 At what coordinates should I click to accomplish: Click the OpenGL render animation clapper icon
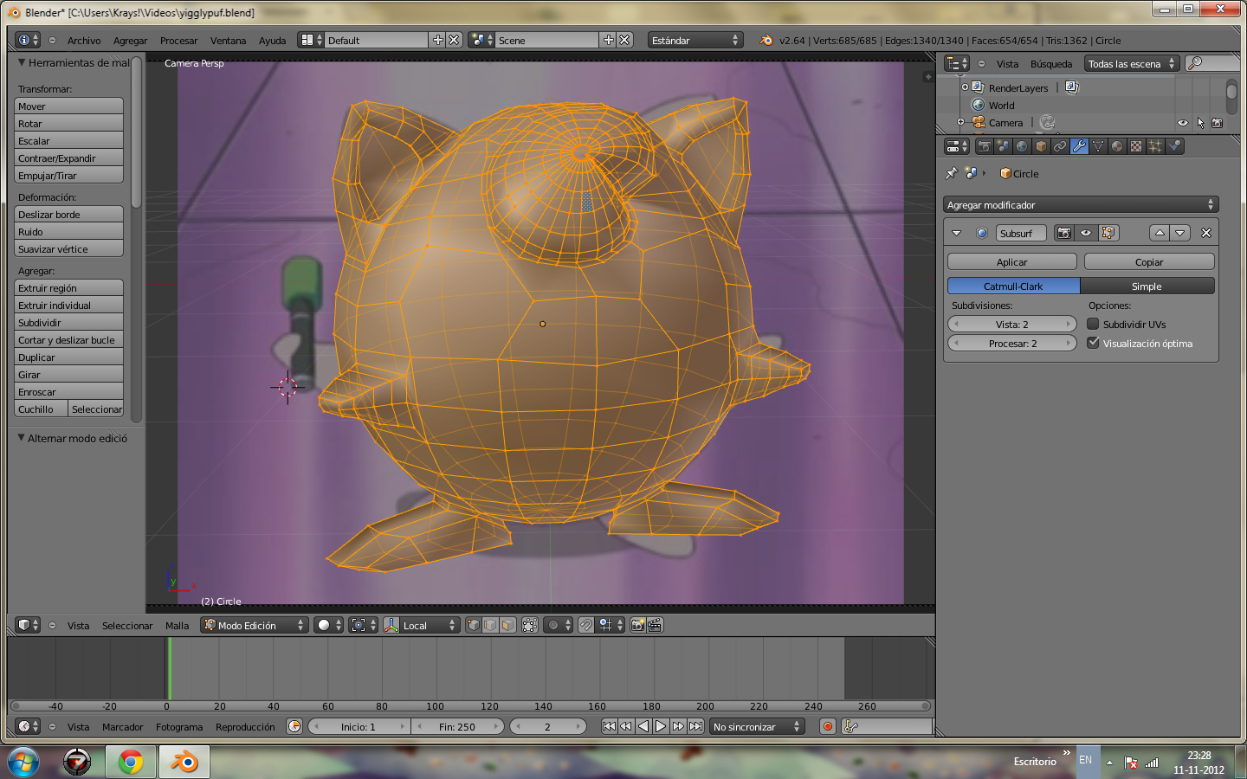(655, 625)
